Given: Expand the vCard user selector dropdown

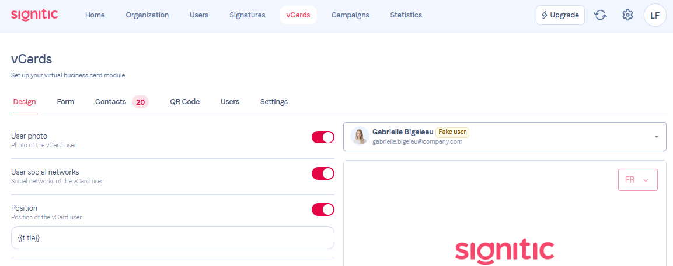Looking at the screenshot, I should click(x=656, y=137).
